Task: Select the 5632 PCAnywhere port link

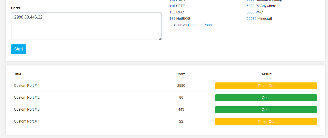Action: coord(250,6)
